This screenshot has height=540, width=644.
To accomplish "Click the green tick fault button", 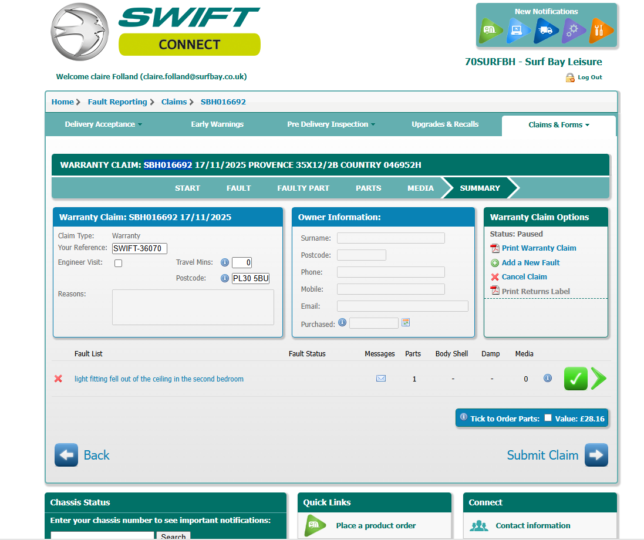I will (x=575, y=379).
